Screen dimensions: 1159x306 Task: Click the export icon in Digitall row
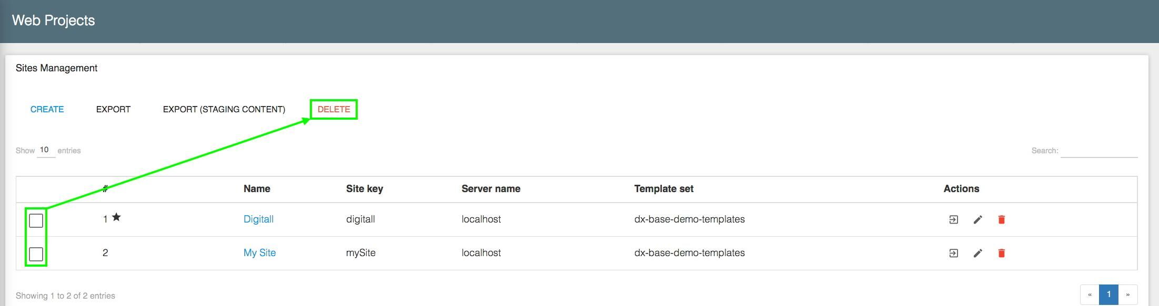[x=953, y=219]
